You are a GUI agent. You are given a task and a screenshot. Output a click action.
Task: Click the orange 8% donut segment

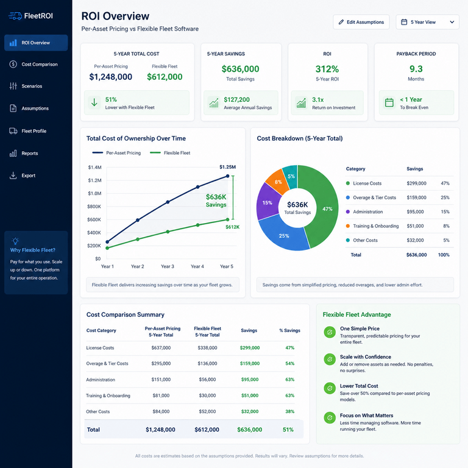pyautogui.click(x=278, y=182)
